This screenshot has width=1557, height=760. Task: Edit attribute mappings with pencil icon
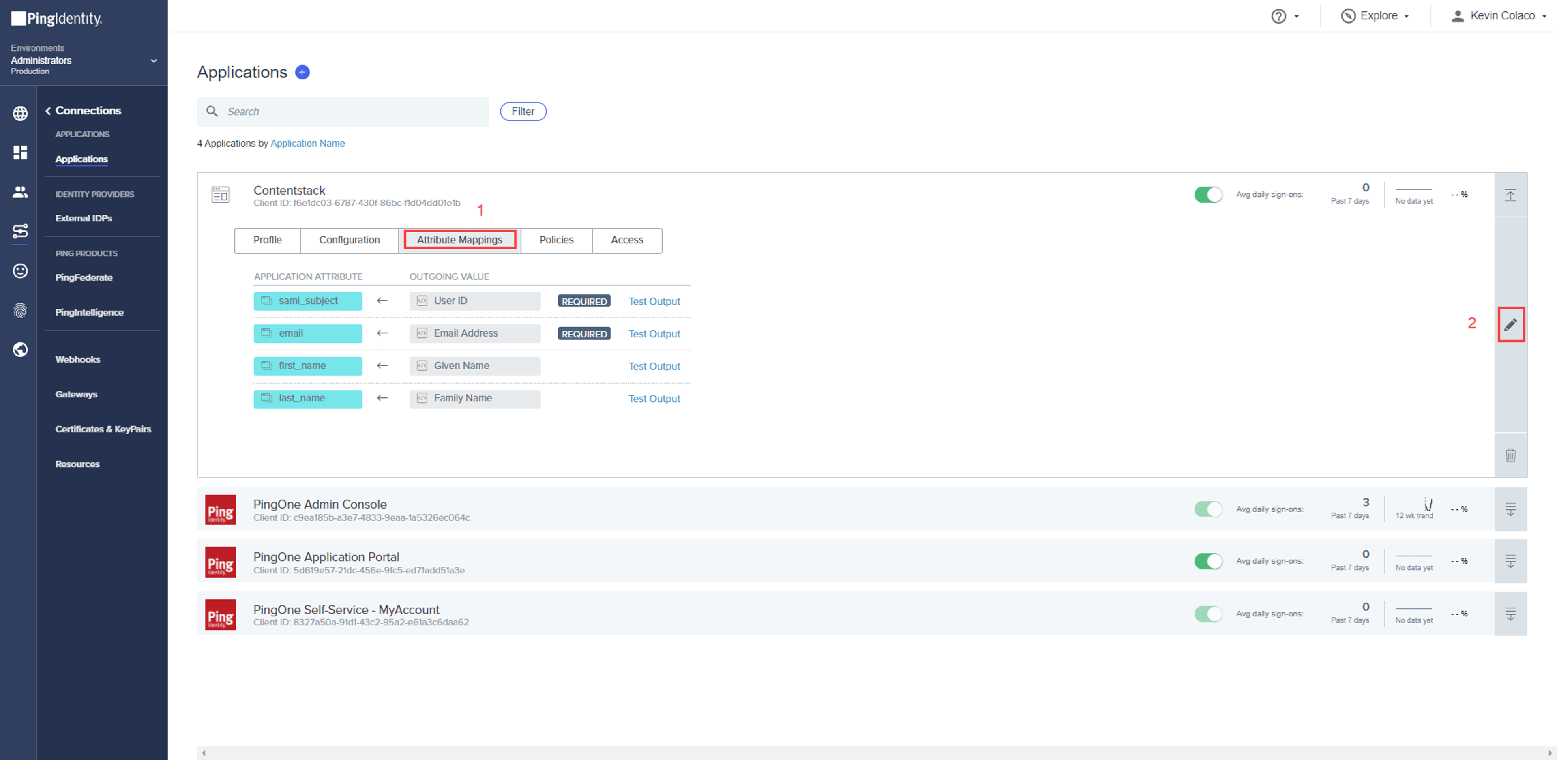[x=1510, y=325]
